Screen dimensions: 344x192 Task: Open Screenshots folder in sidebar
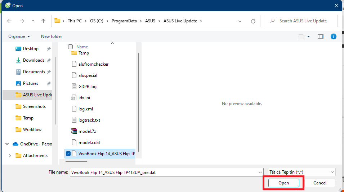click(34, 106)
